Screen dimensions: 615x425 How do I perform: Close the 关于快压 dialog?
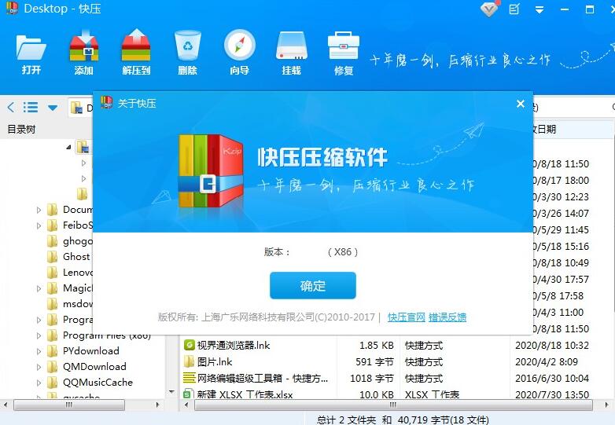521,104
